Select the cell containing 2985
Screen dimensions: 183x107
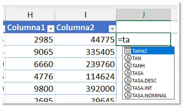pyautogui.click(x=30, y=39)
